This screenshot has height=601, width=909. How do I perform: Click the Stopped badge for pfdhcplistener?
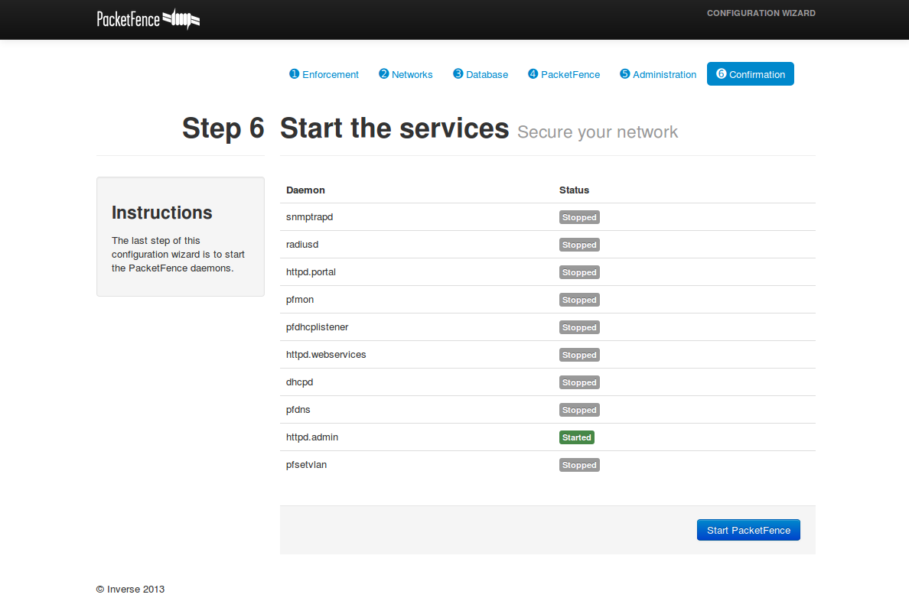pyautogui.click(x=579, y=327)
